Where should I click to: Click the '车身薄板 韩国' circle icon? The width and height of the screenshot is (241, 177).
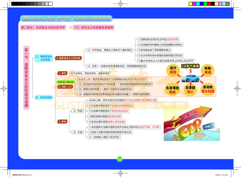[173, 89]
